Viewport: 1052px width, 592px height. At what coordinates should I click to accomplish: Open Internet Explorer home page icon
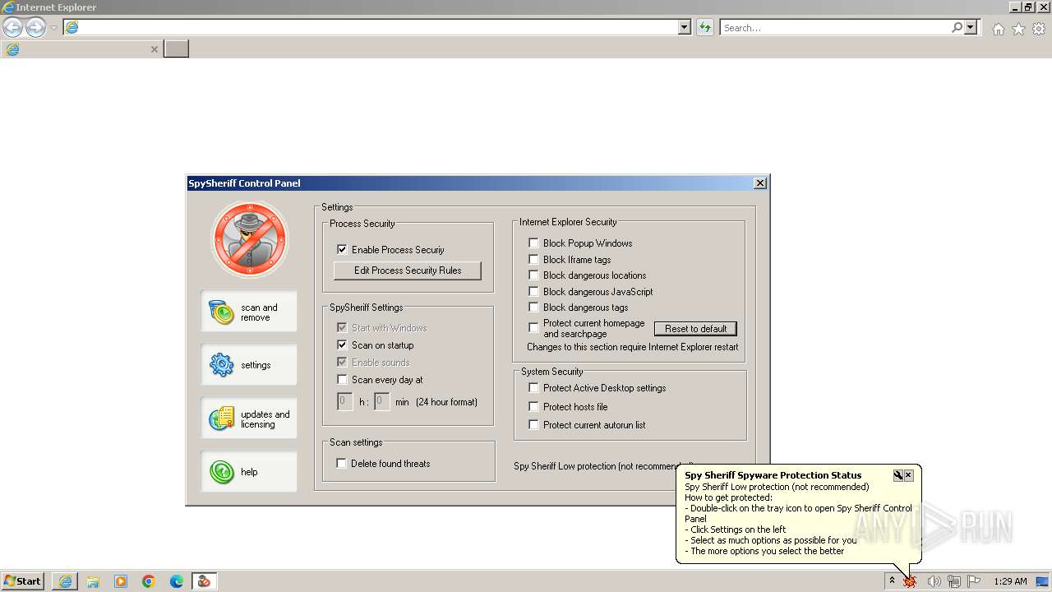pyautogui.click(x=998, y=29)
